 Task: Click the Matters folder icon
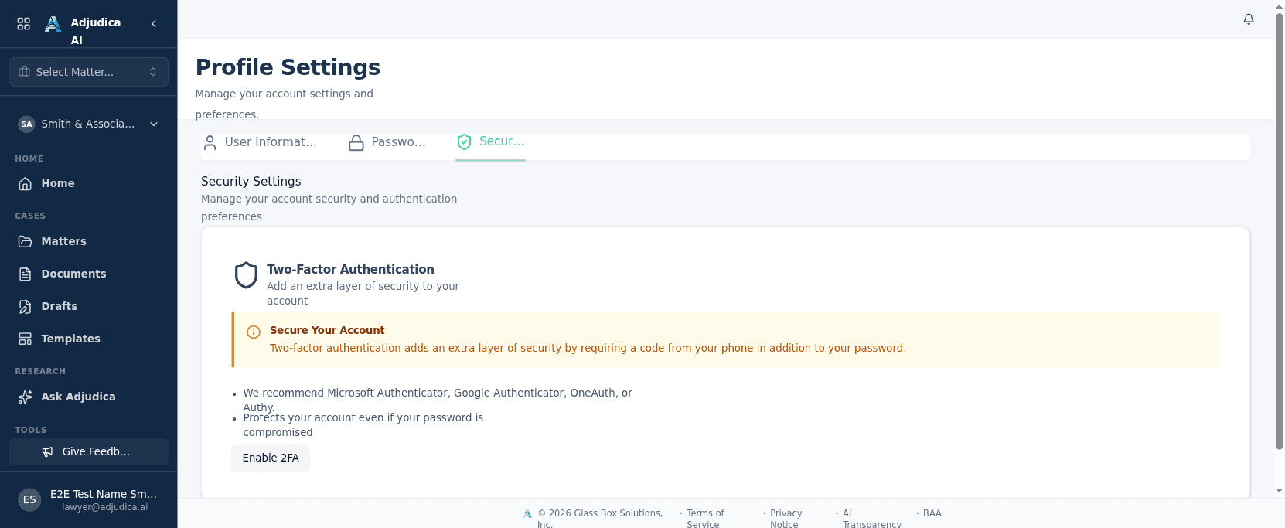[26, 241]
